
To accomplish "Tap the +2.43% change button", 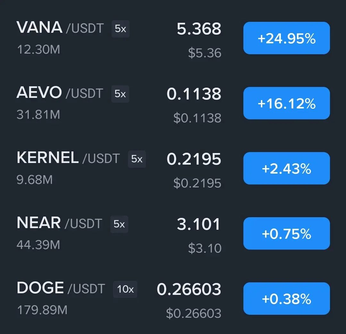I will tap(286, 168).
